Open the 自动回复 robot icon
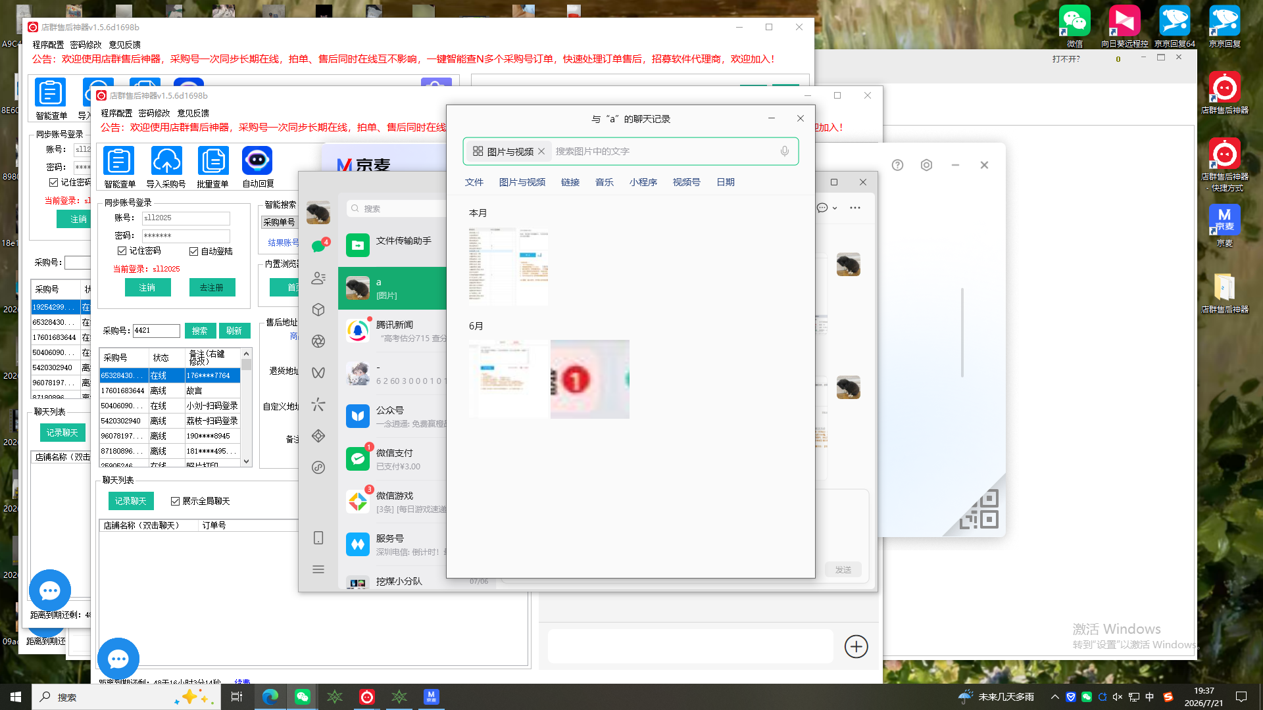 (x=257, y=167)
